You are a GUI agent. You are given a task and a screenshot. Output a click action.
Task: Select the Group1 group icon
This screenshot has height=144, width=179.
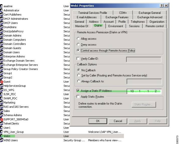pos(2,73)
